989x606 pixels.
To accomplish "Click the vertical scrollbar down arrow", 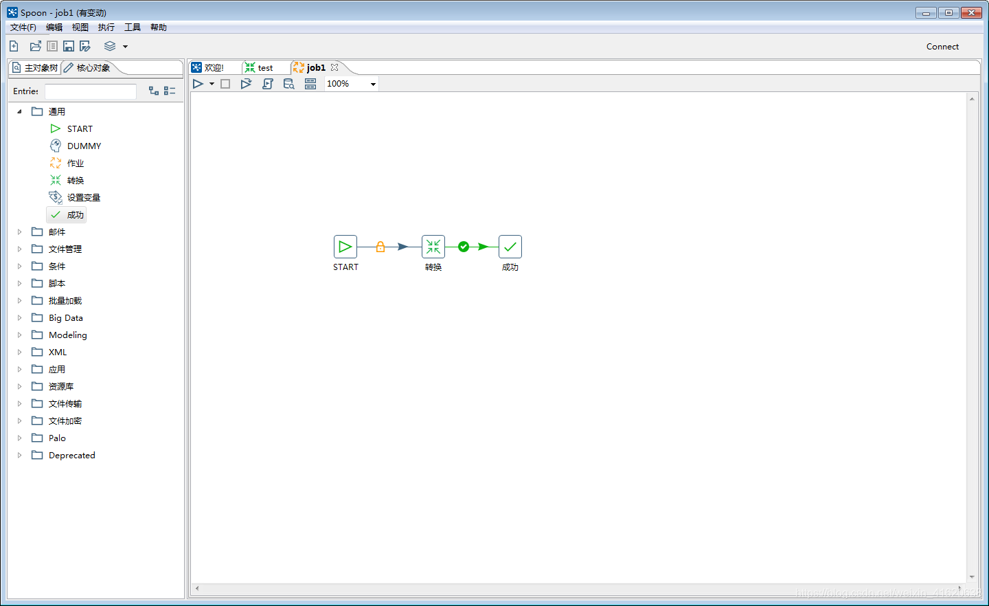I will (972, 577).
